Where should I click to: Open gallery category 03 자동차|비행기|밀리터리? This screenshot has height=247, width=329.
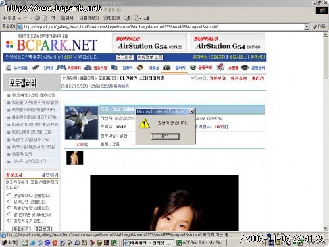tap(34, 110)
